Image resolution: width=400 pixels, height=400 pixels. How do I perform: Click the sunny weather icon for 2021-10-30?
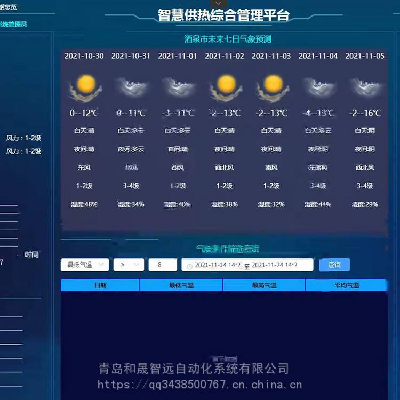[86, 88]
